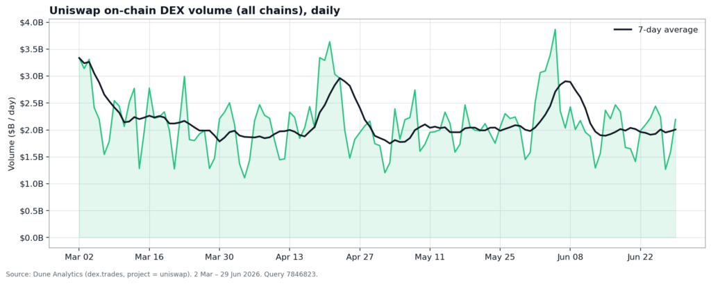Click the Mar 02 x-axis tick label

point(79,257)
